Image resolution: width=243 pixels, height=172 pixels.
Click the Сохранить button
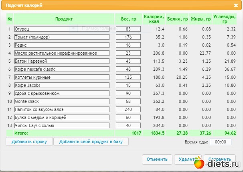[220, 160]
